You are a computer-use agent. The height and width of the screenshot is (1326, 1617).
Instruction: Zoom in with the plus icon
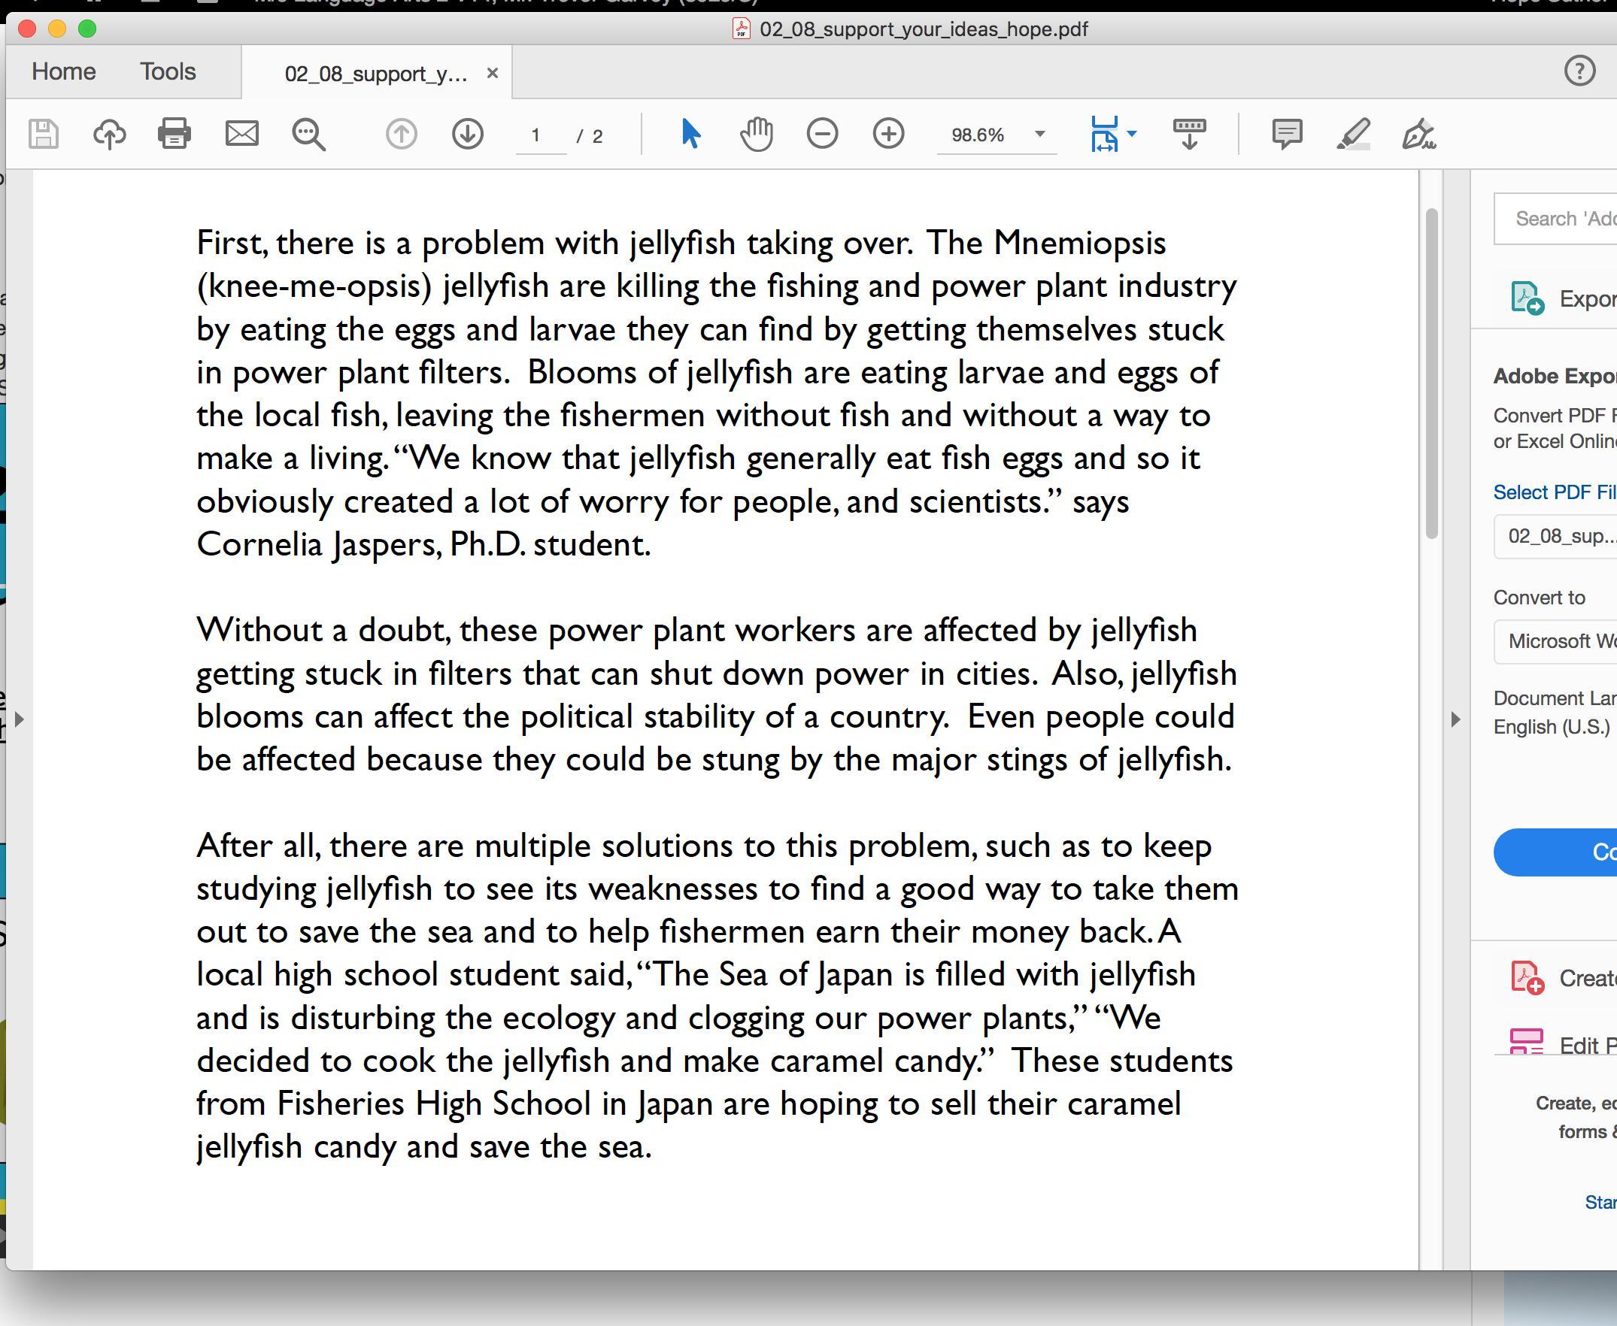(x=888, y=135)
